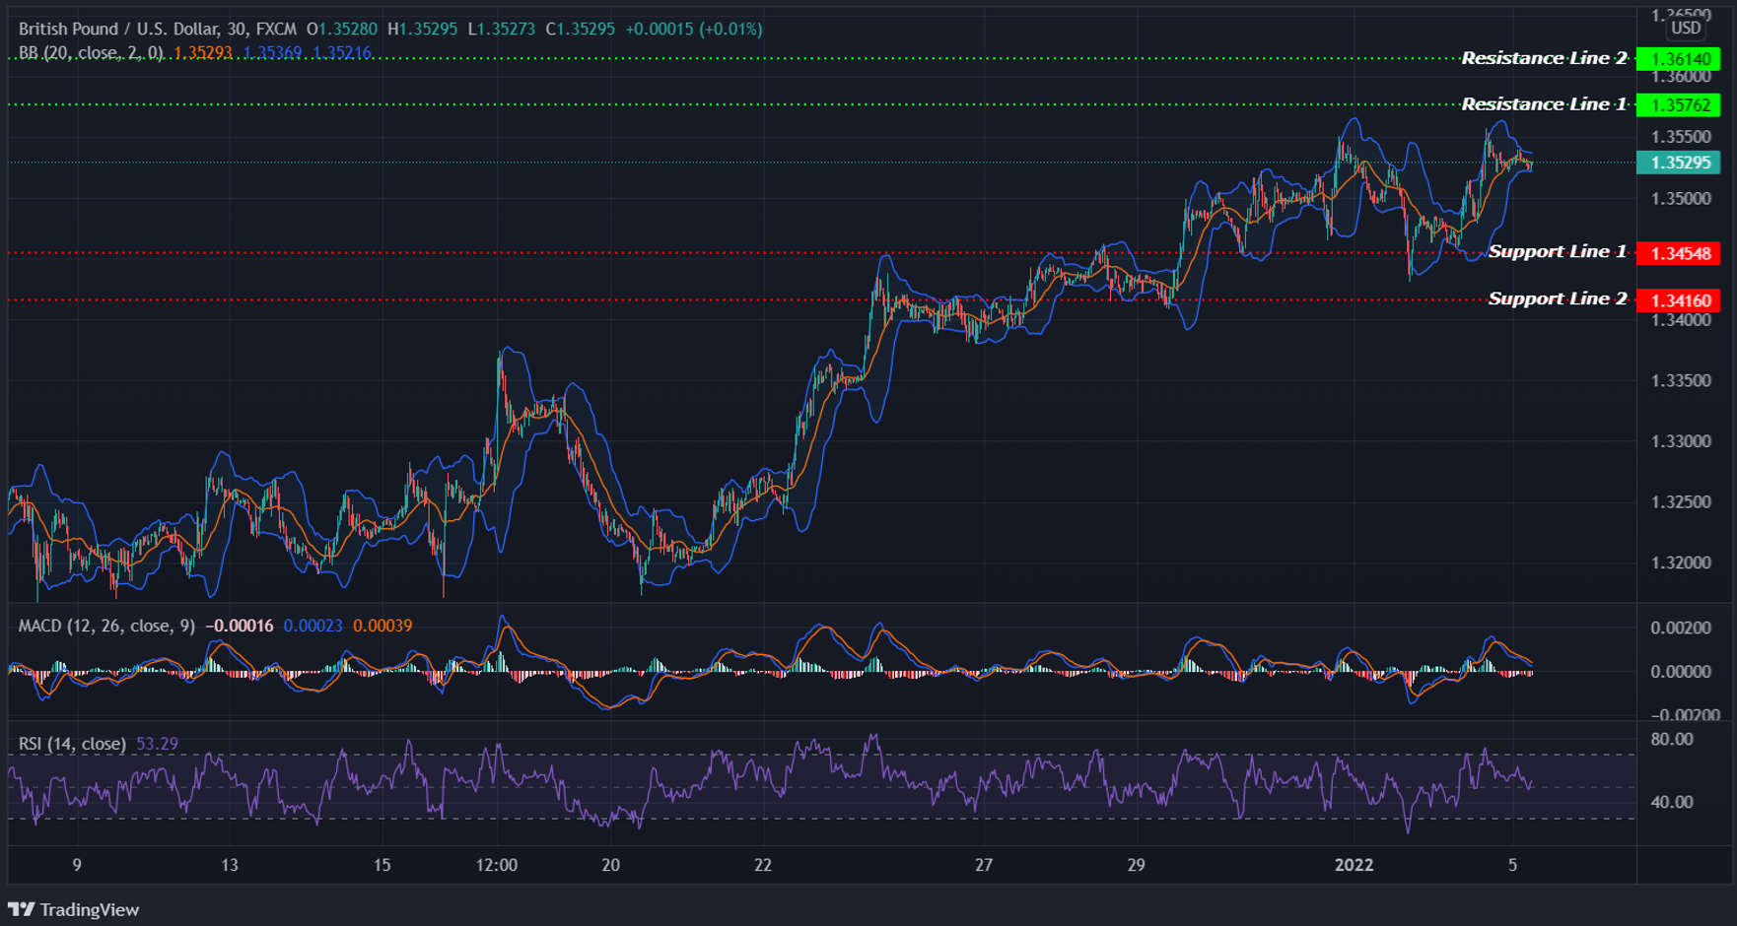Click the green 1.35762 Resistance Line 1 price tag
The width and height of the screenshot is (1737, 926).
coord(1681,104)
